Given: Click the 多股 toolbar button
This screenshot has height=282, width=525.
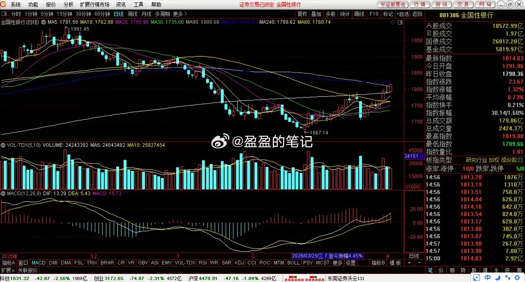Looking at the screenshot, I should [331, 14].
